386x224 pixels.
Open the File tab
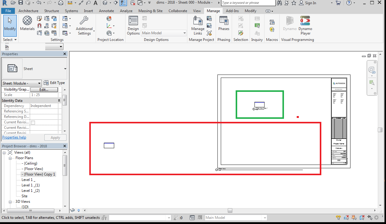click(x=8, y=11)
